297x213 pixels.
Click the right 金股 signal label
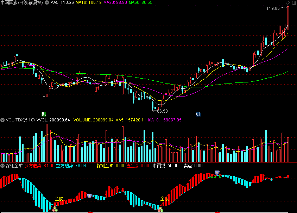pos(164,199)
